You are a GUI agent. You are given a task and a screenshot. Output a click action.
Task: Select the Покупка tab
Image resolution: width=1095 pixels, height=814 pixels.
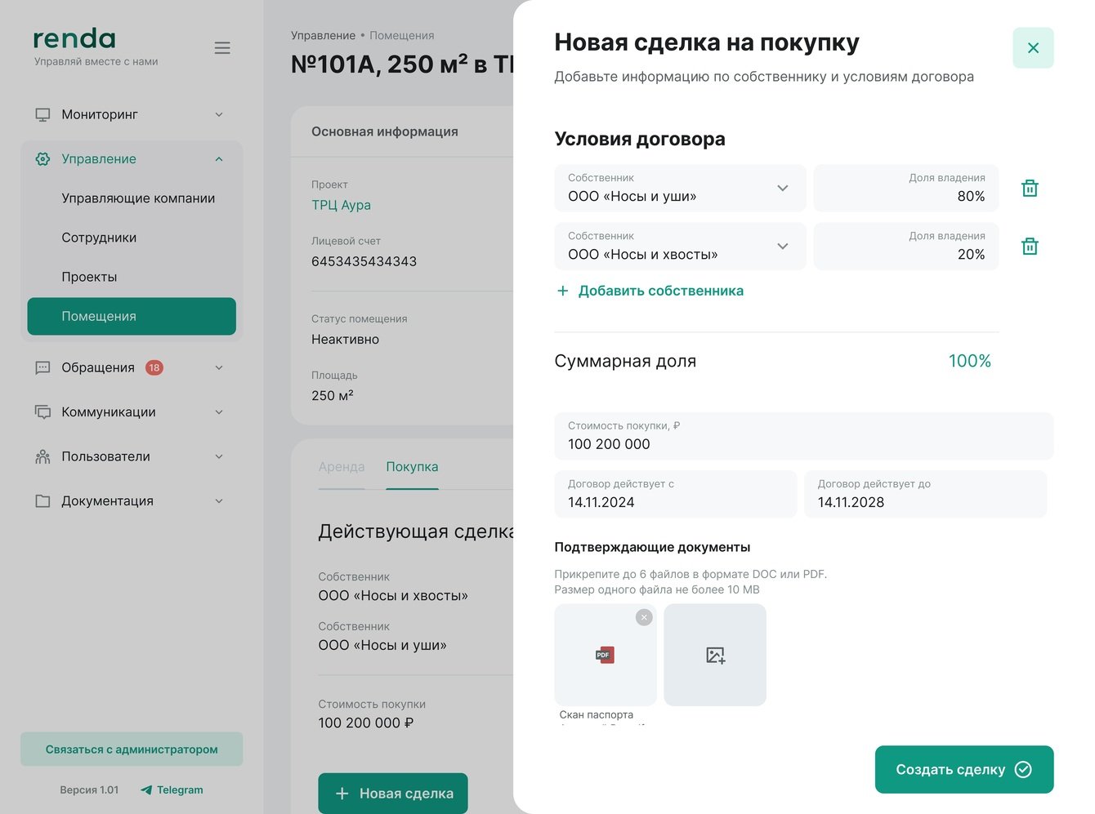pos(412,467)
